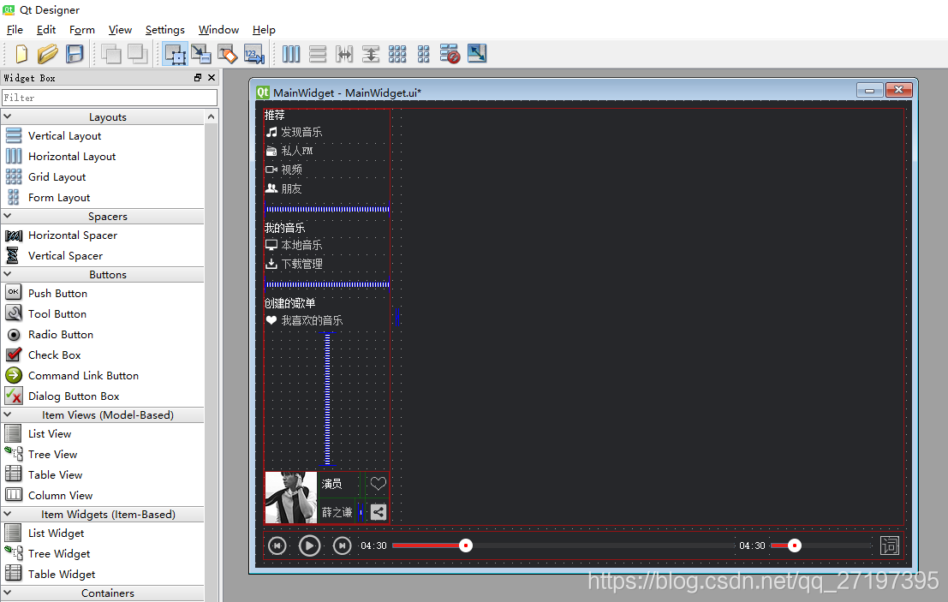Screen dimensions: 948x602
Task: Click the 我喜欢的音乐 button in form
Action: point(304,320)
